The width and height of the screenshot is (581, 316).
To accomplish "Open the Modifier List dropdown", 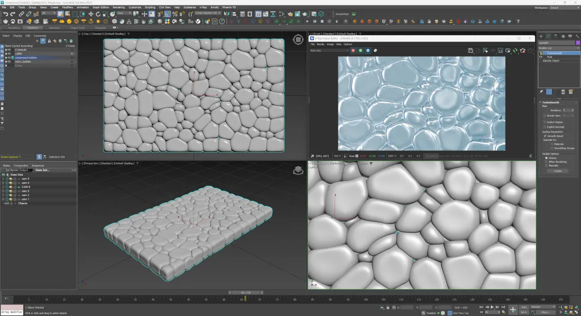I will coord(557,49).
